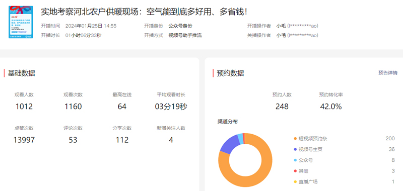Select the 视频号主页 legend label
Screen dimensions: 403x191
pyautogui.click(x=310, y=149)
